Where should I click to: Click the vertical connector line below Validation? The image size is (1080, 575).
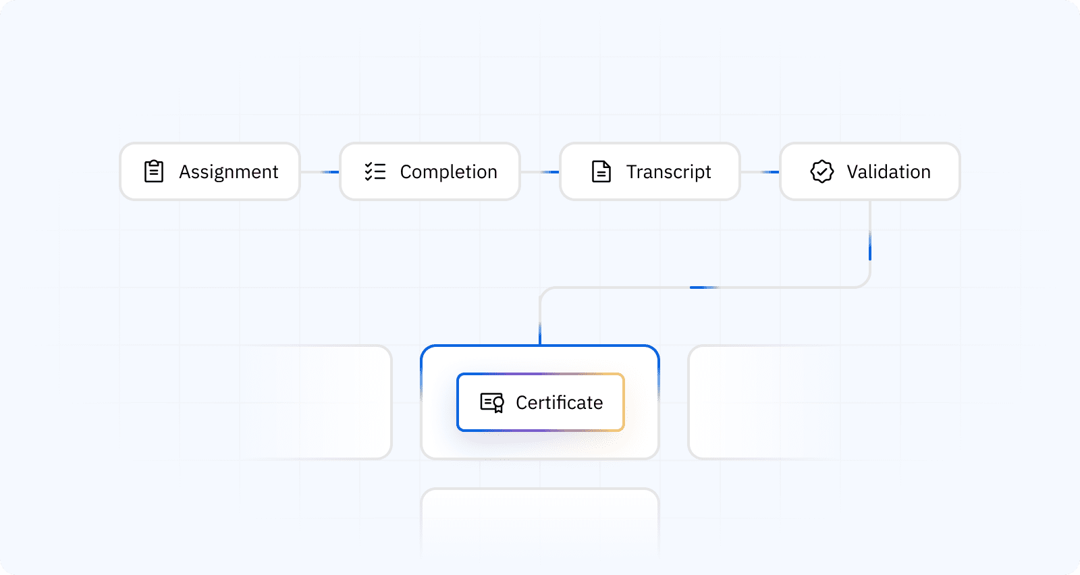(870, 243)
